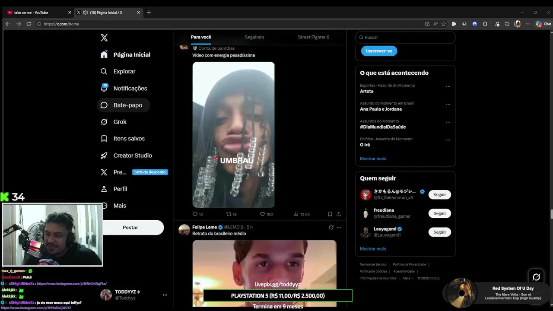The width and height of the screenshot is (553, 311).
Task: Open the floating Grok button at bottom right
Action: (x=537, y=277)
